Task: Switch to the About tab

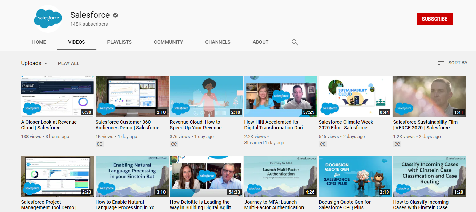Action: 260,42
